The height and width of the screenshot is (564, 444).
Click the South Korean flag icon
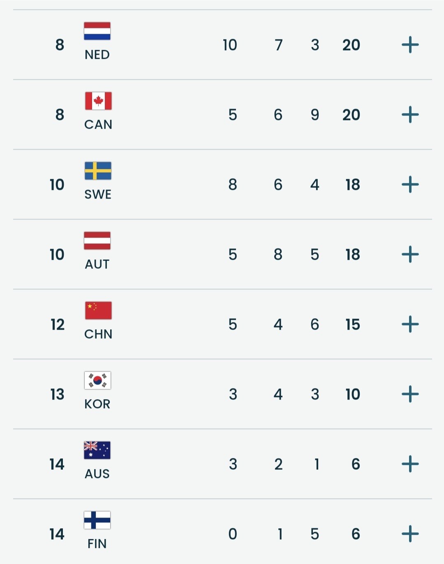tap(97, 381)
